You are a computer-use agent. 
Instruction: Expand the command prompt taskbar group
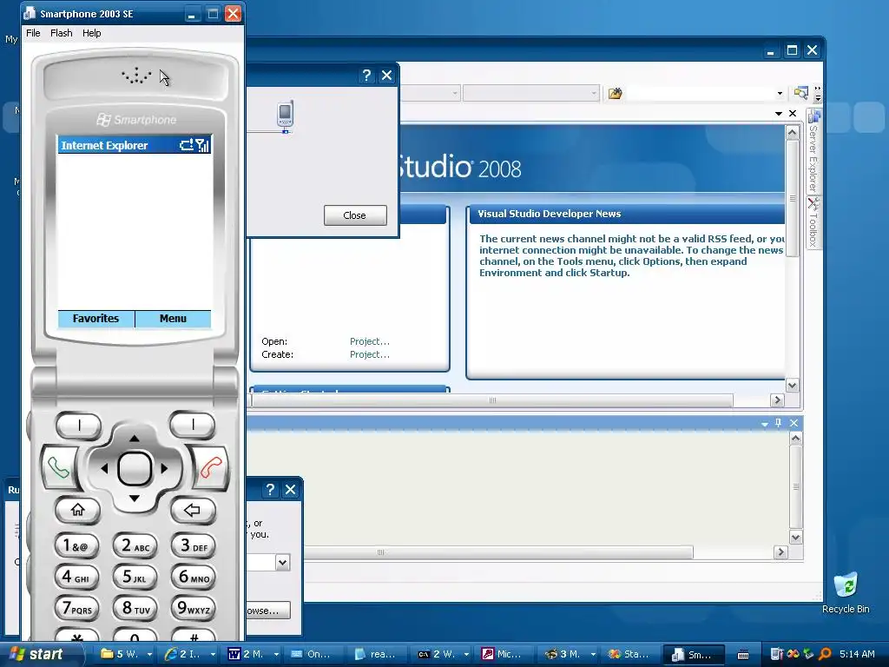point(466,654)
